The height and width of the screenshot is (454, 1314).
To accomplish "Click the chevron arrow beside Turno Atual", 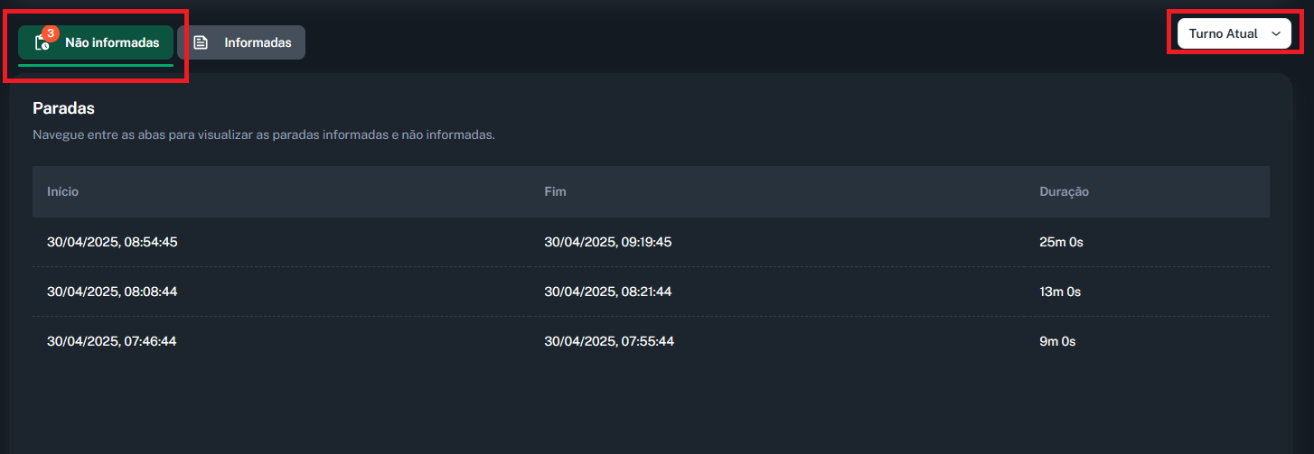I will 1276,33.
